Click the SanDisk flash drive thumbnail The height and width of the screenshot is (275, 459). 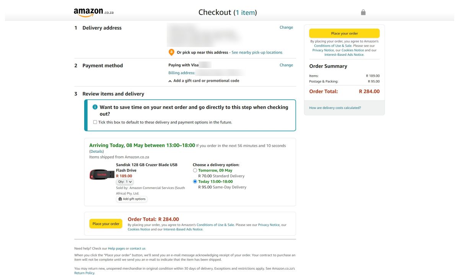[102, 175]
